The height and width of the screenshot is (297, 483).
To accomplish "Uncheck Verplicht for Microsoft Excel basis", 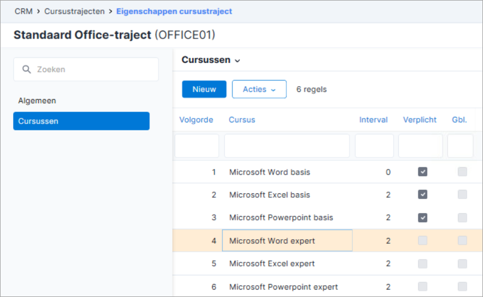I will point(423,194).
